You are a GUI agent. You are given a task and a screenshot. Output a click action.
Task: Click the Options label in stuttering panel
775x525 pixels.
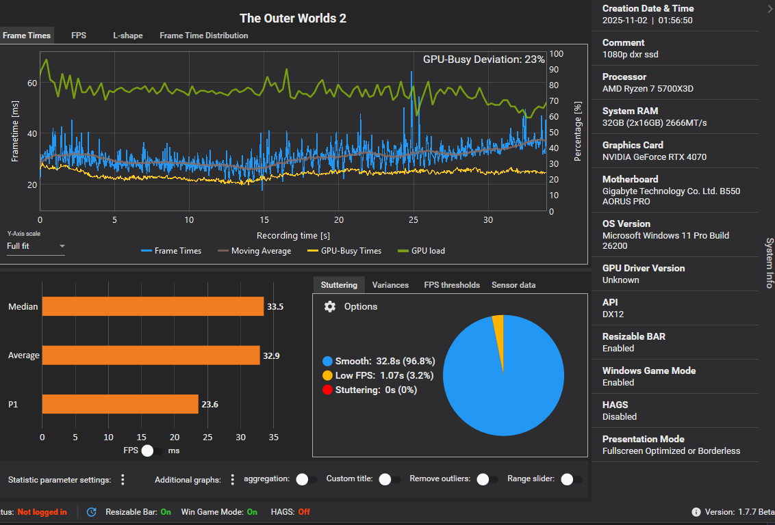pyautogui.click(x=361, y=306)
